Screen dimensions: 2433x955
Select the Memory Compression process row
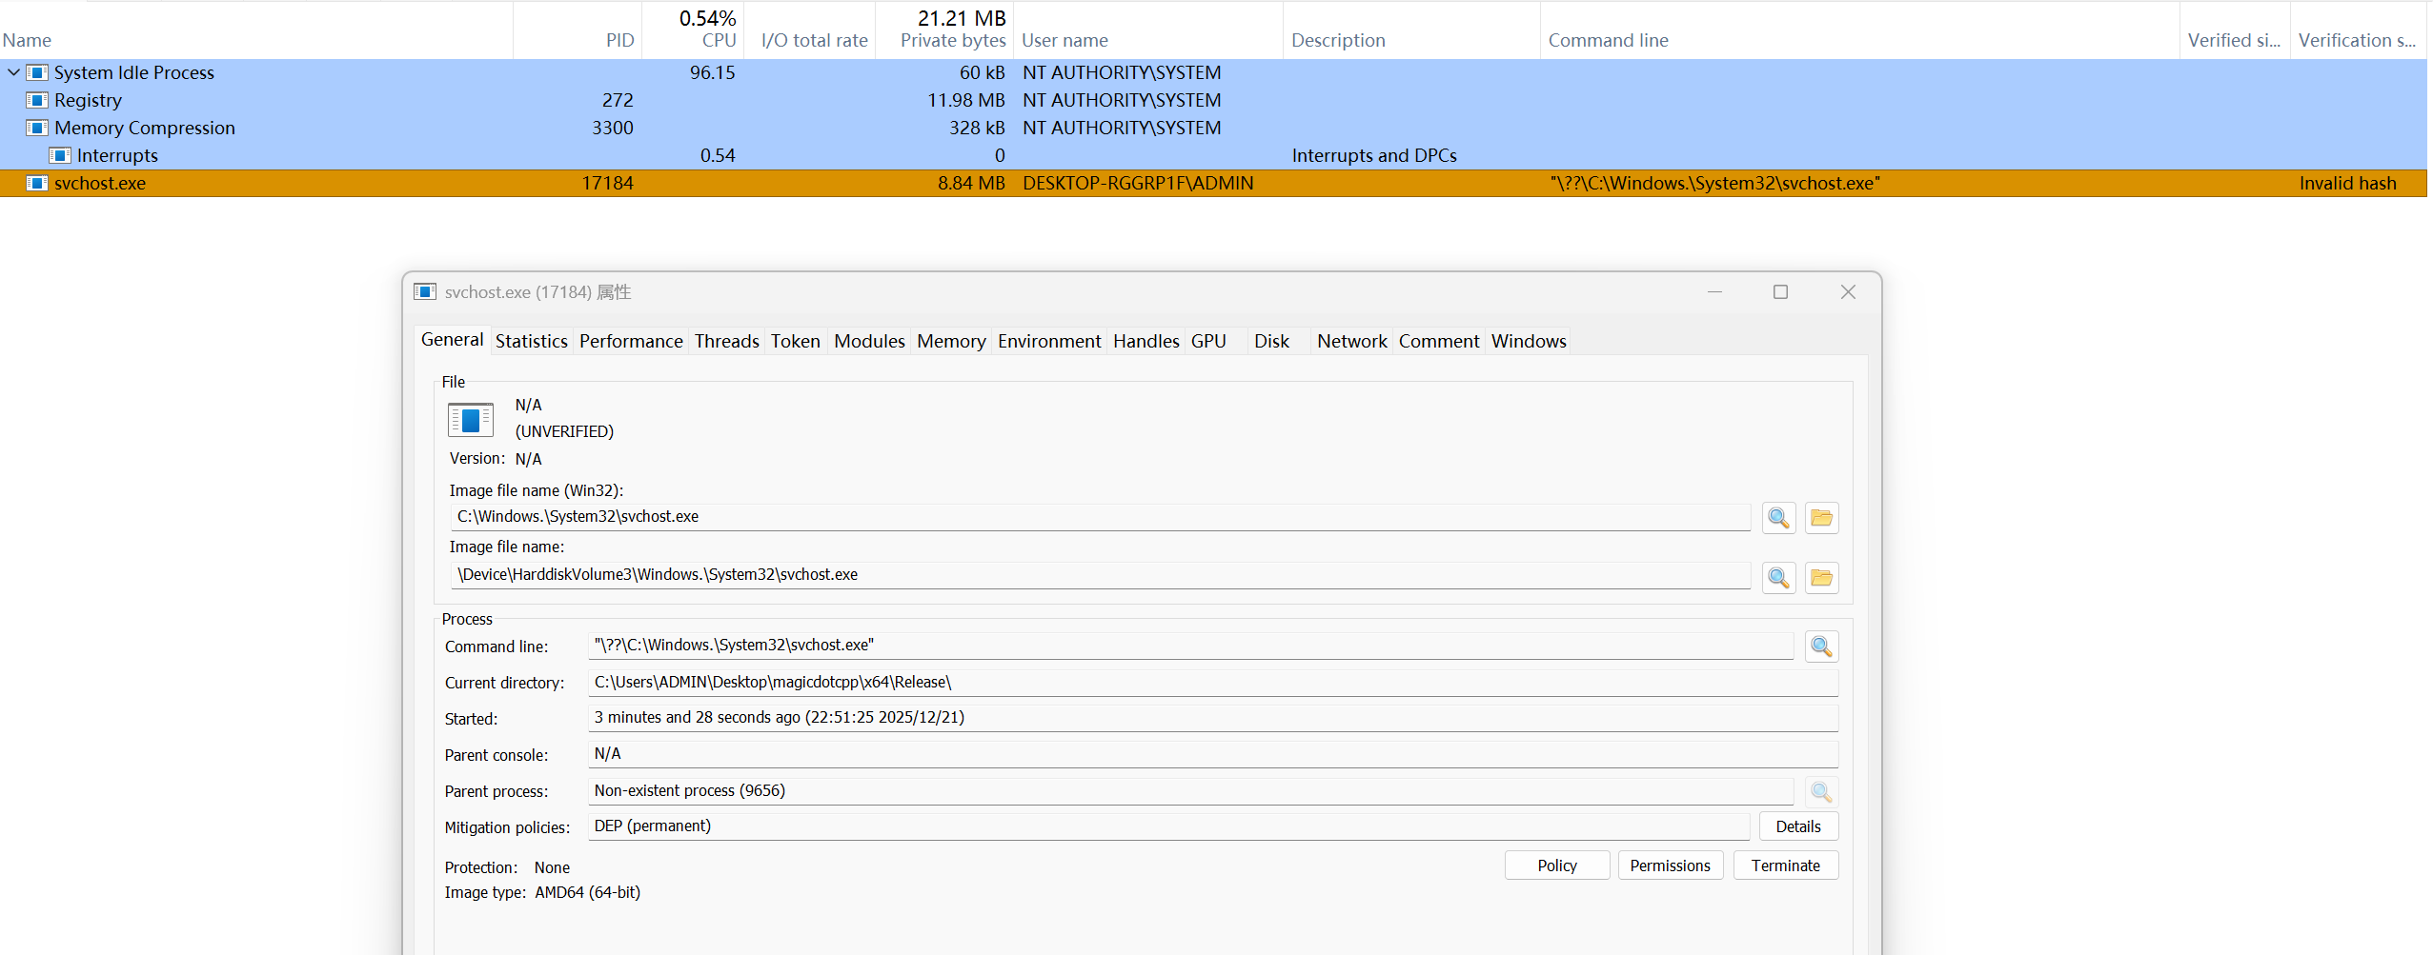(x=145, y=128)
